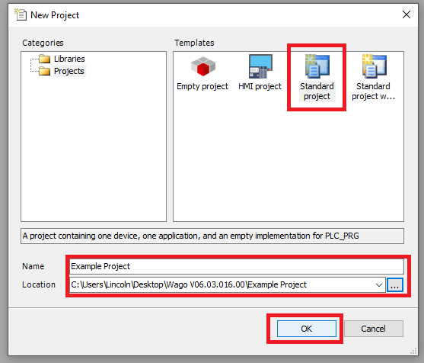The width and height of the screenshot is (424, 363).
Task: Click the template description text box
Action: point(212,236)
